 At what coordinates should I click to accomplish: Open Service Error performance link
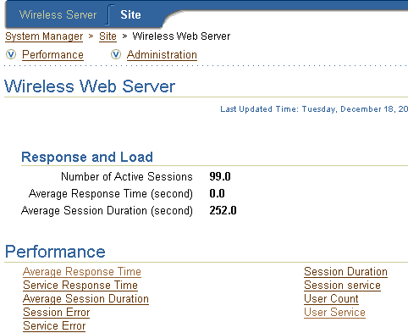click(x=54, y=326)
